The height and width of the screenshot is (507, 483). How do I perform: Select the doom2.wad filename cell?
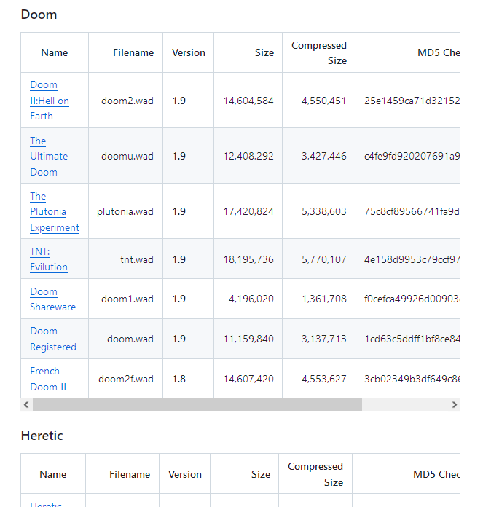click(127, 101)
